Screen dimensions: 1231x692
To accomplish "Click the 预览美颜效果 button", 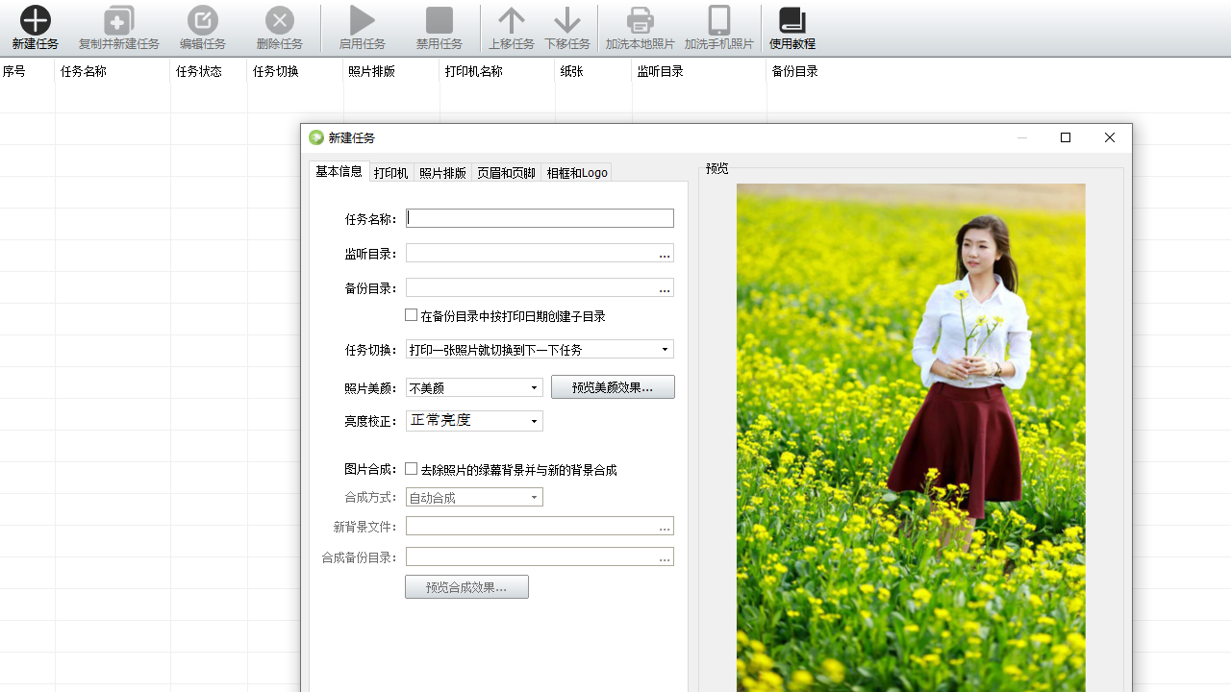I will coord(613,387).
